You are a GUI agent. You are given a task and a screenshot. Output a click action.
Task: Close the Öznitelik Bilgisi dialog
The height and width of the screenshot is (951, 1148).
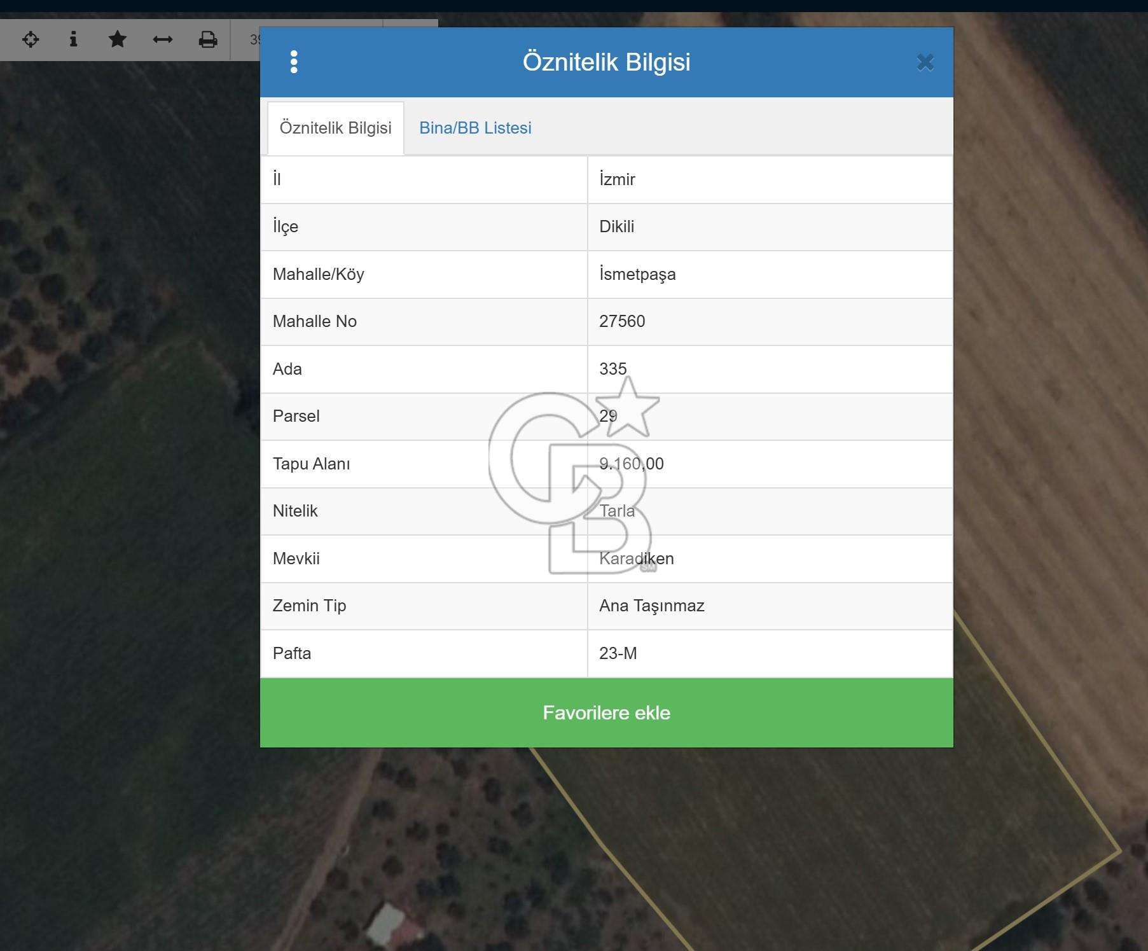tap(925, 62)
